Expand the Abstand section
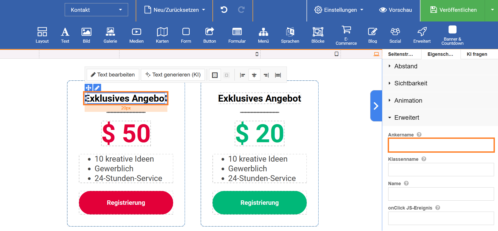The image size is (498, 231). coord(406,66)
